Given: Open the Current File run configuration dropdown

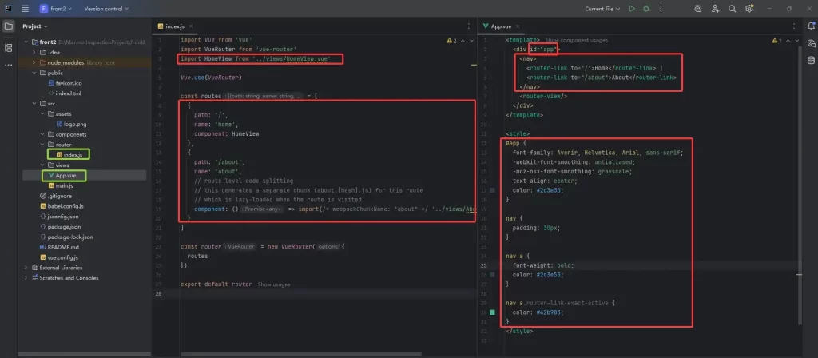Looking at the screenshot, I should click(602, 9).
